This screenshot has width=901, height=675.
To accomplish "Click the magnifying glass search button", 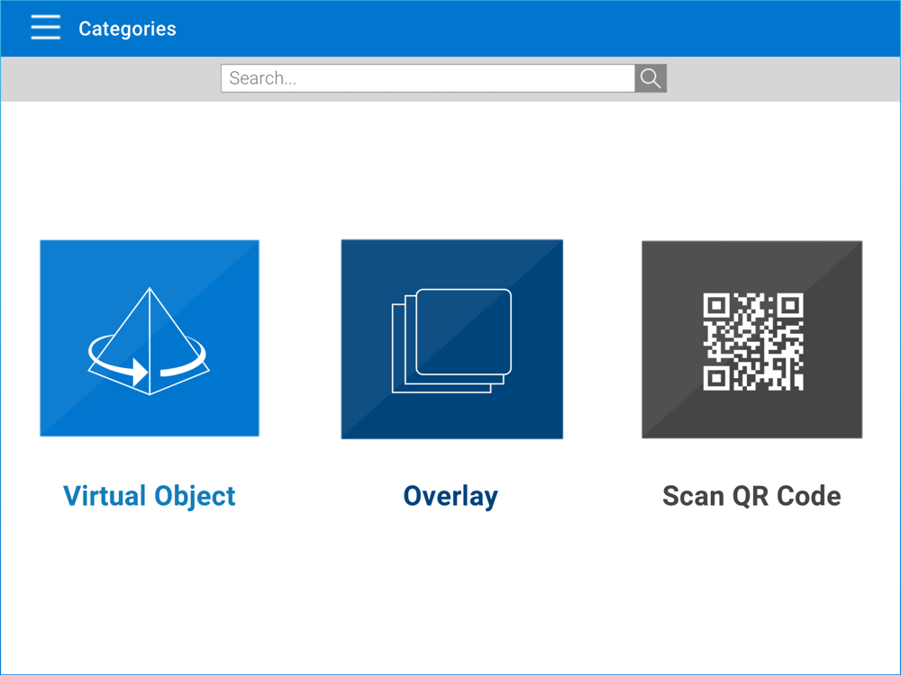I will (x=651, y=78).
